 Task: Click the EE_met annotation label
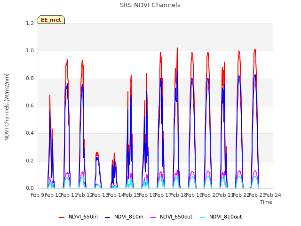point(51,20)
